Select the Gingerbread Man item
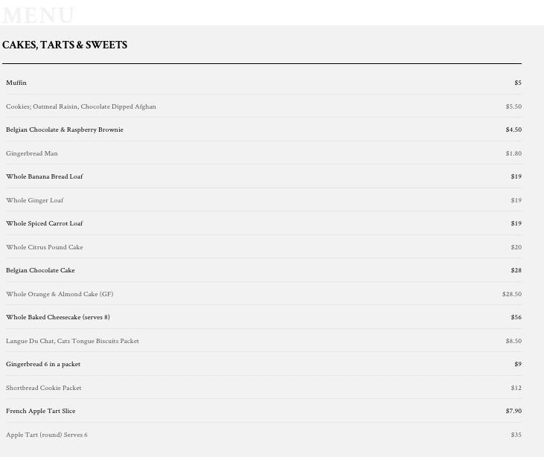 point(32,153)
